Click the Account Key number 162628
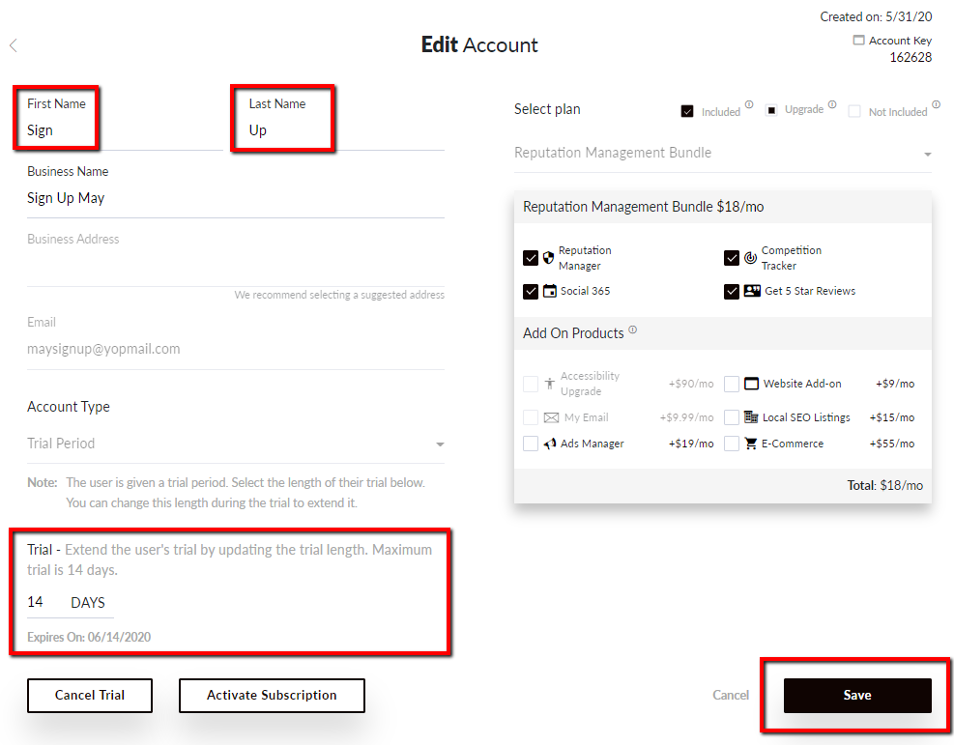The width and height of the screenshot is (954, 745). point(911,58)
